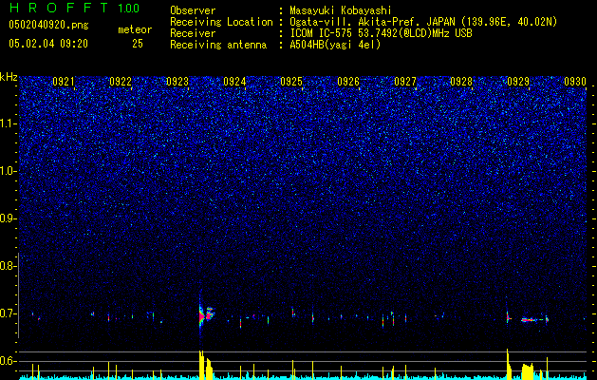Click the 0.7 frequency axis label
Image resolution: width=597 pixels, height=380 pixels.
[9, 313]
